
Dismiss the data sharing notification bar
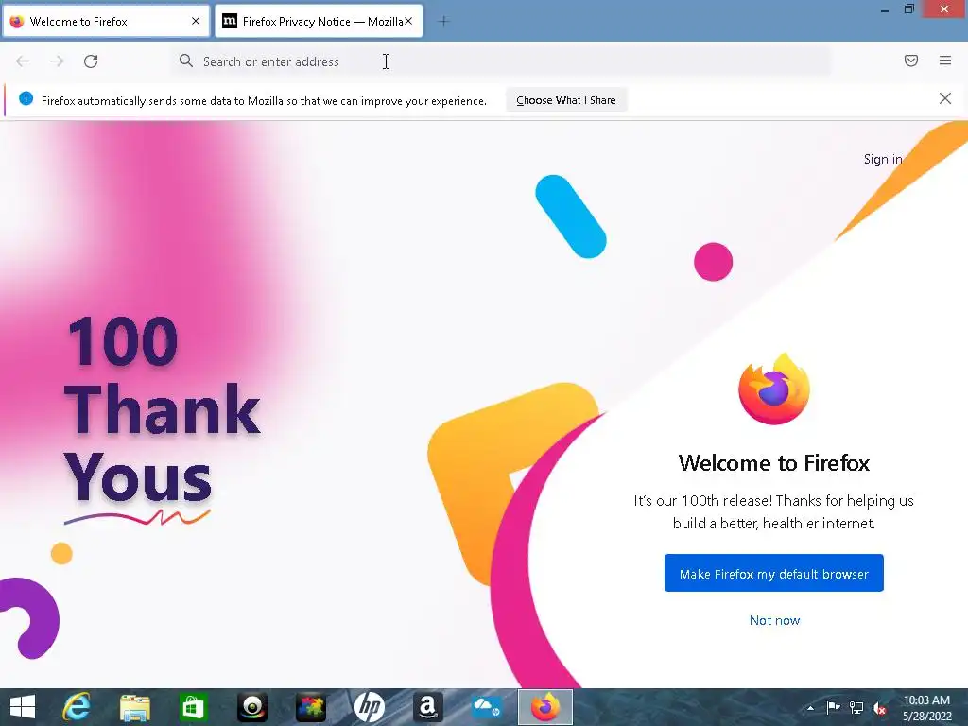pyautogui.click(x=944, y=98)
